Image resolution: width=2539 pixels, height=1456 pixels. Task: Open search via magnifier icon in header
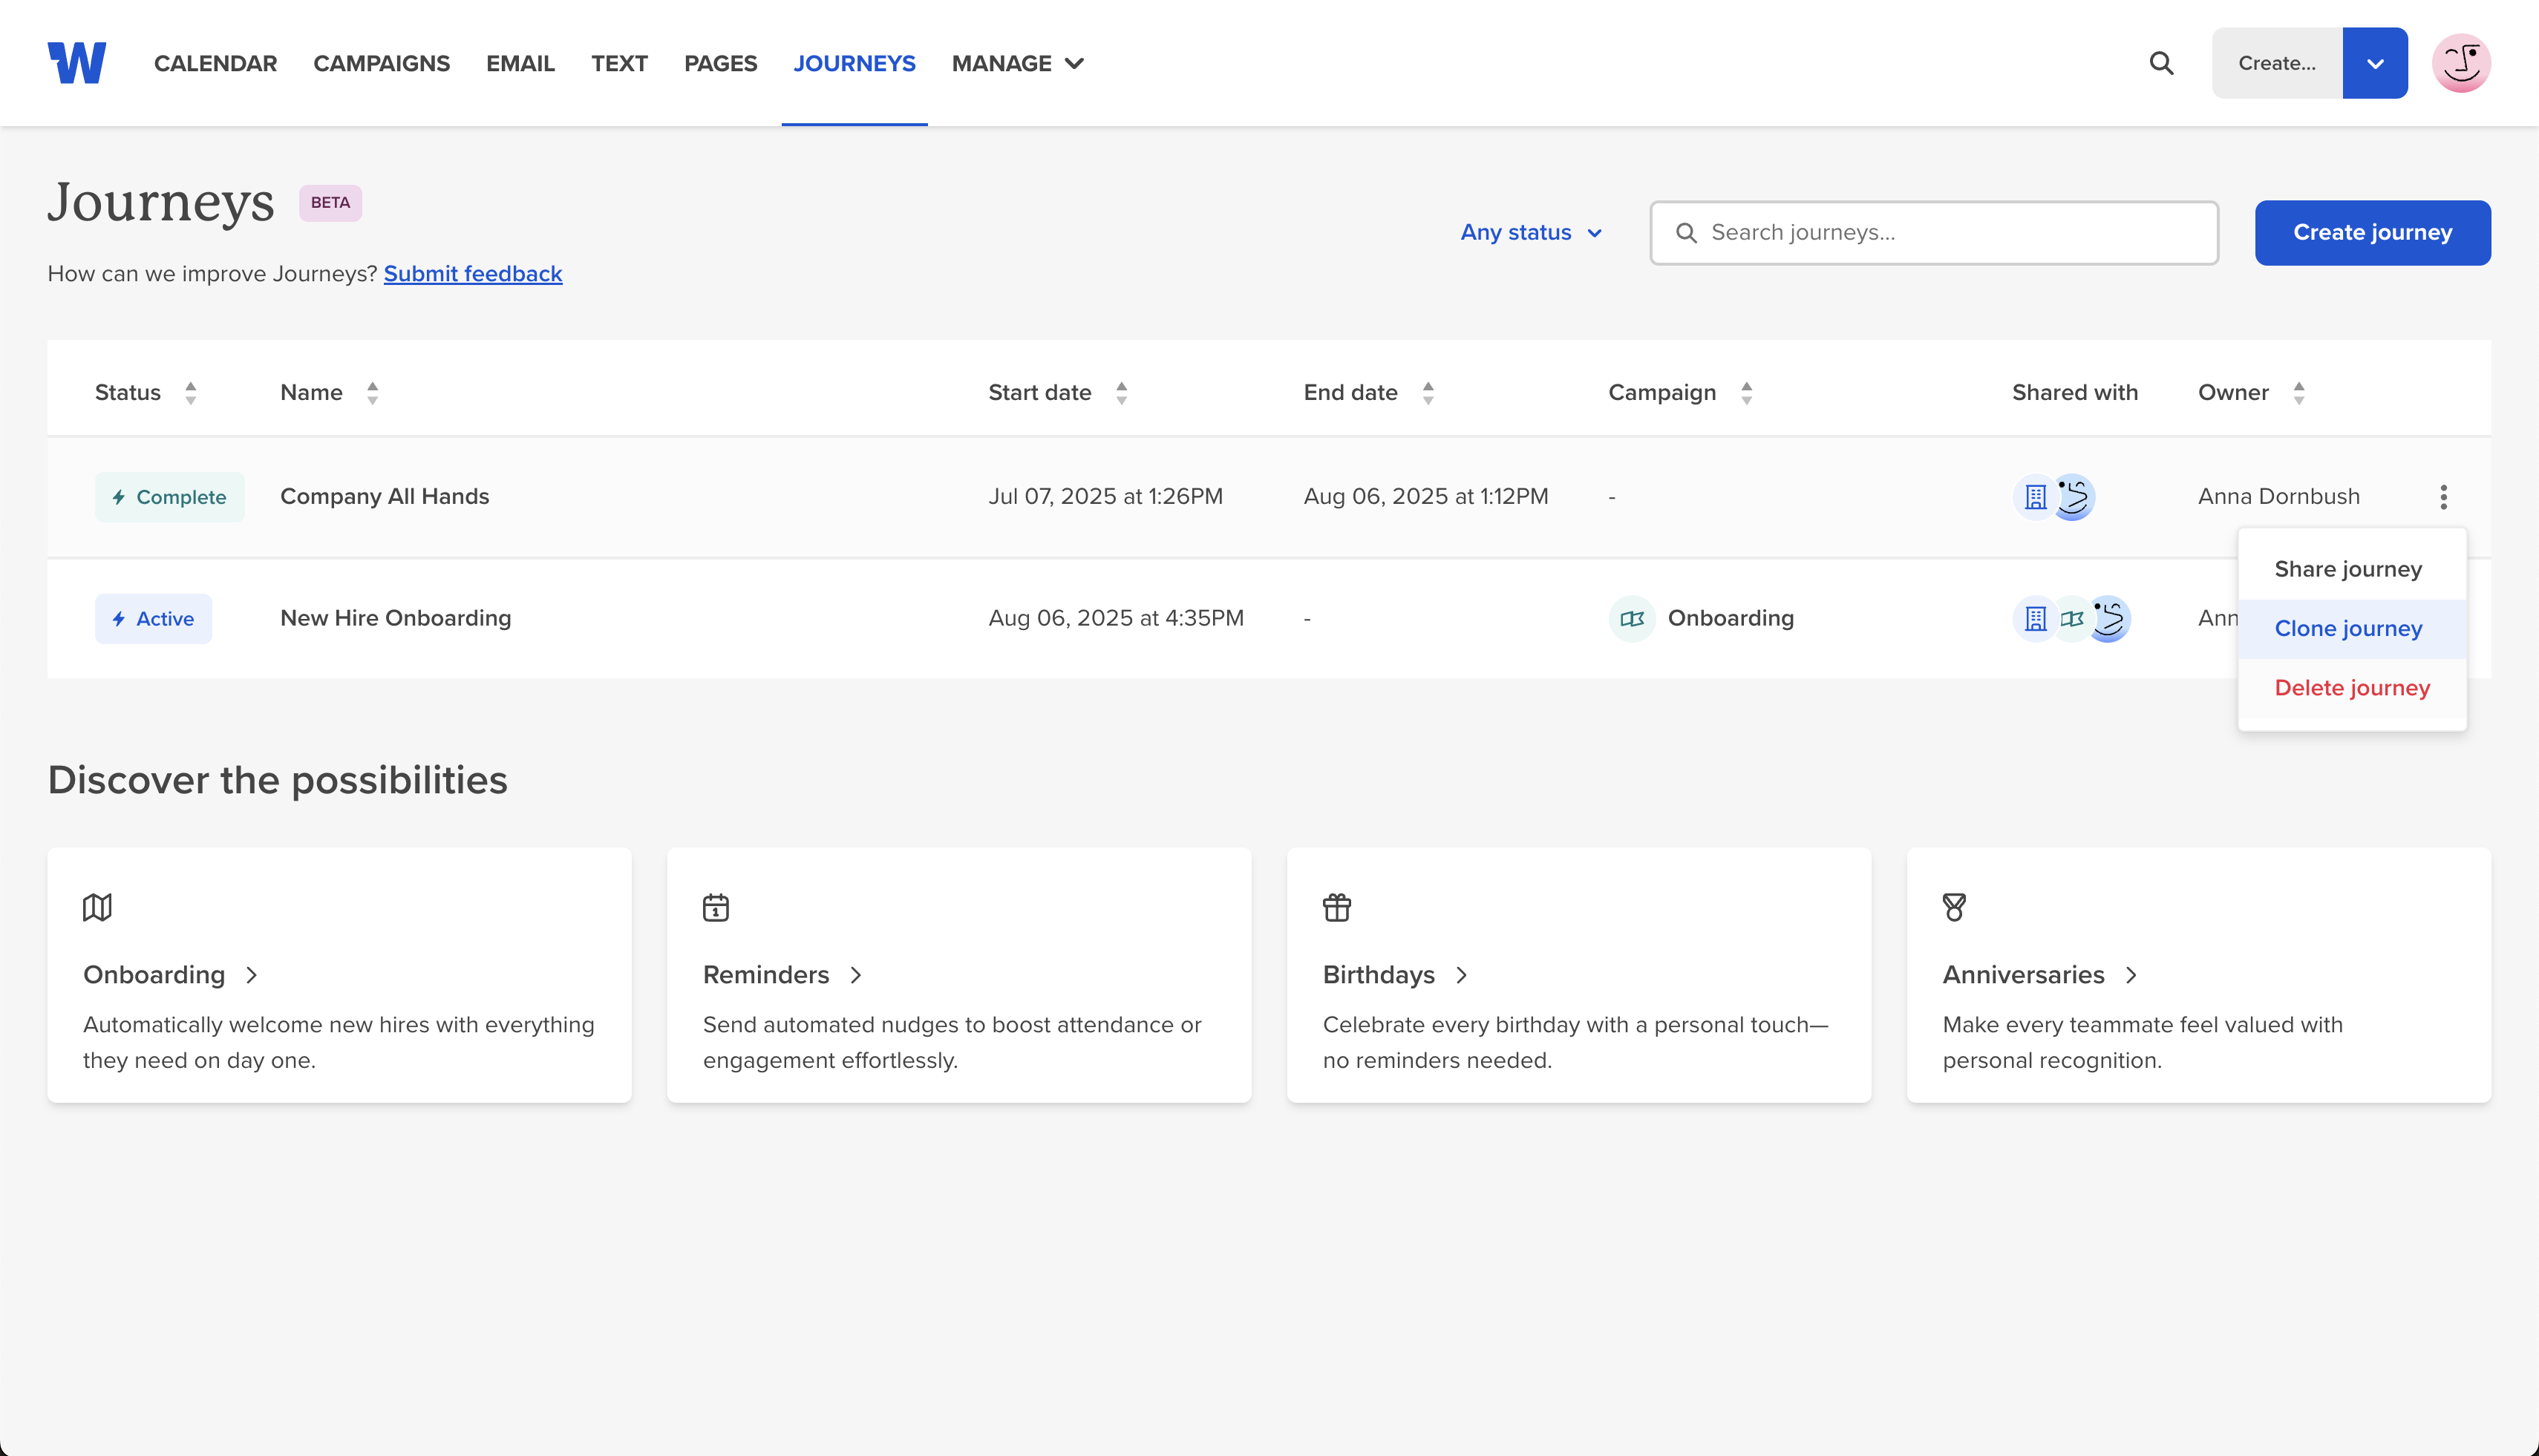[x=2161, y=63]
